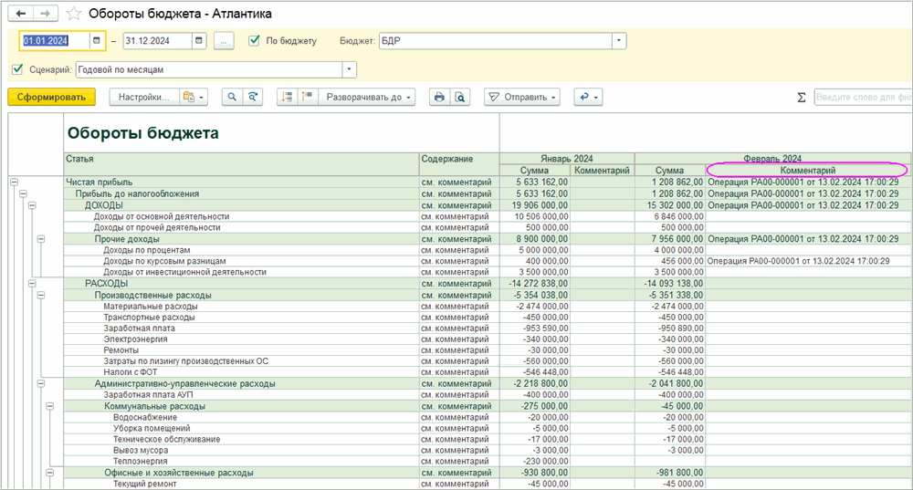The image size is (913, 490).
Task: Click the back navigation arrow
Action: [x=21, y=15]
